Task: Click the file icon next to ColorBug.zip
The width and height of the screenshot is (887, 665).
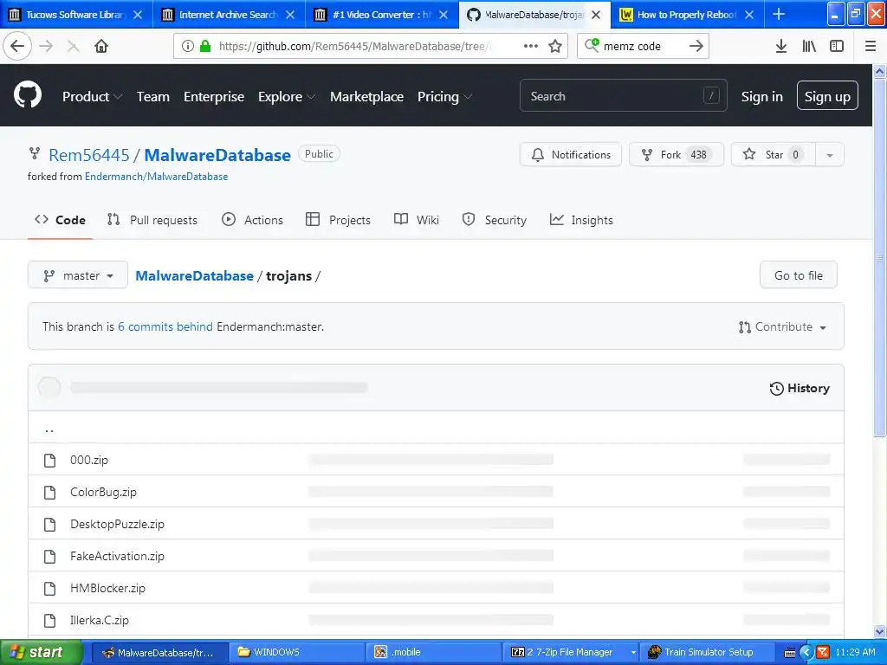Action: (x=49, y=493)
